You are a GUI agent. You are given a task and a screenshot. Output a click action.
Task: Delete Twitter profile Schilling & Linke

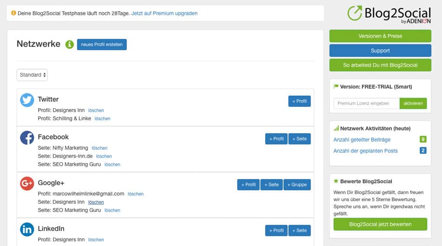tap(102, 119)
